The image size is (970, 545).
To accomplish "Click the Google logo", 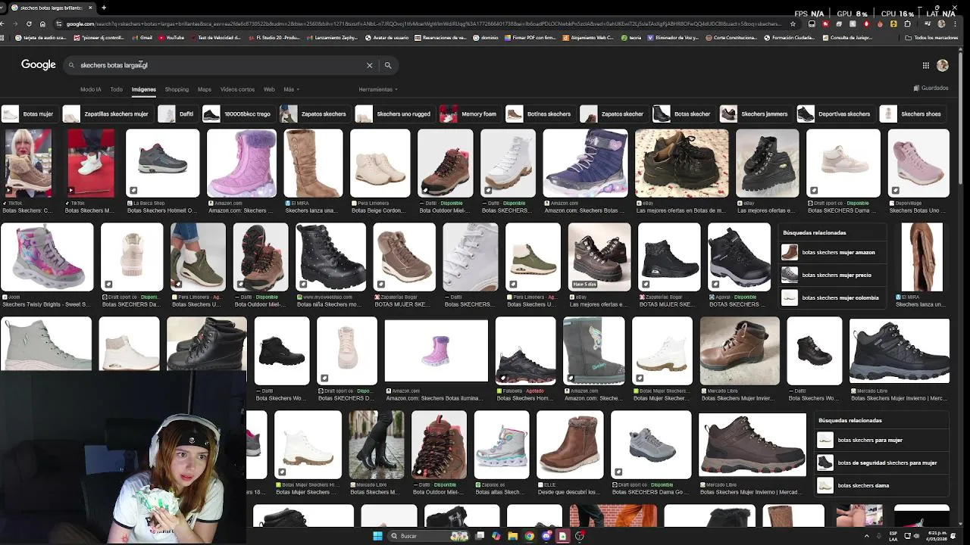I will [38, 65].
